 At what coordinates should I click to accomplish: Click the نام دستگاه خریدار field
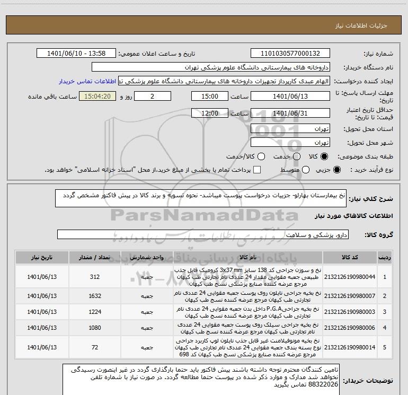[x=211, y=67]
